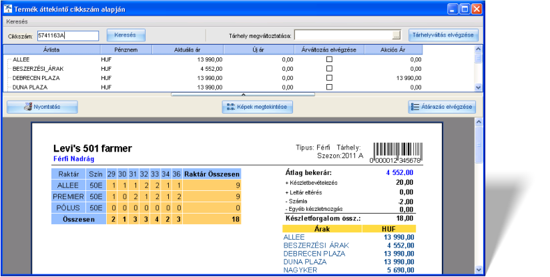Collapse the price list panel with the splitter arrow
The height and width of the screenshot is (277, 550).
pos(243,94)
